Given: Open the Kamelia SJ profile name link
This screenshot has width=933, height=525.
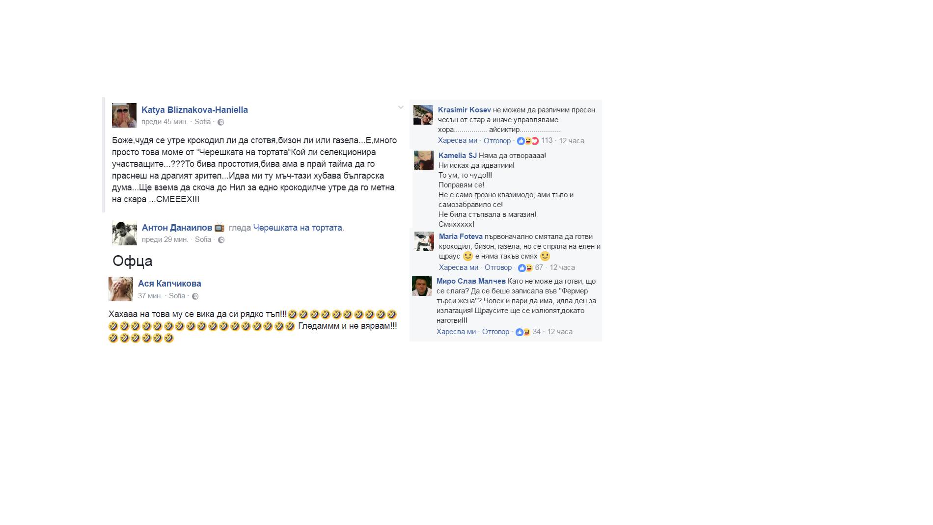Looking at the screenshot, I should (458, 156).
